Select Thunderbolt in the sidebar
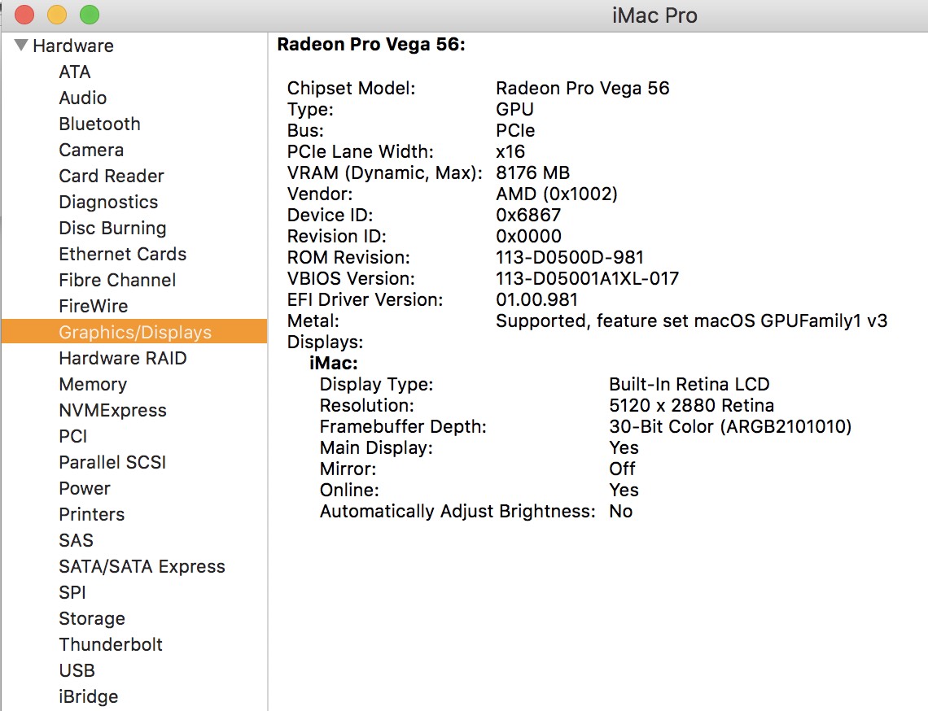This screenshot has width=928, height=711. coord(111,644)
